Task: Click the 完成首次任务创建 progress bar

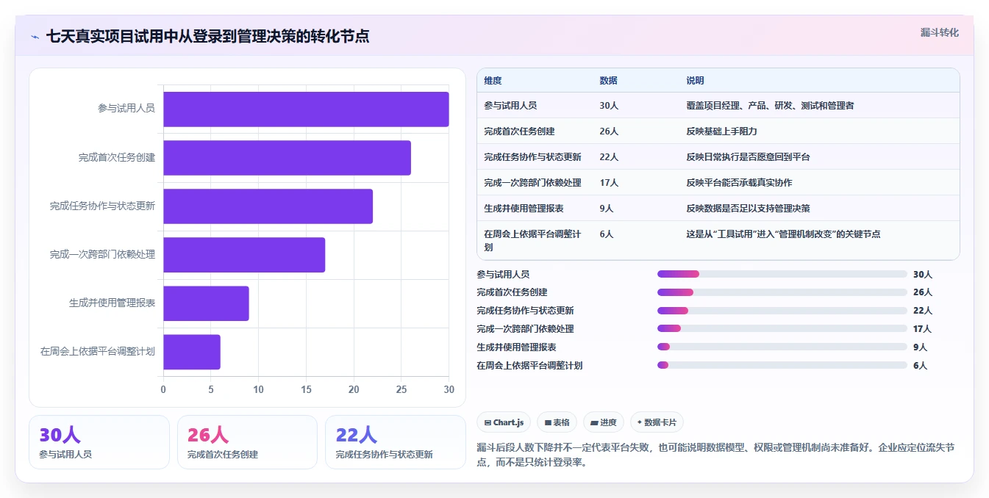Action: [x=782, y=292]
